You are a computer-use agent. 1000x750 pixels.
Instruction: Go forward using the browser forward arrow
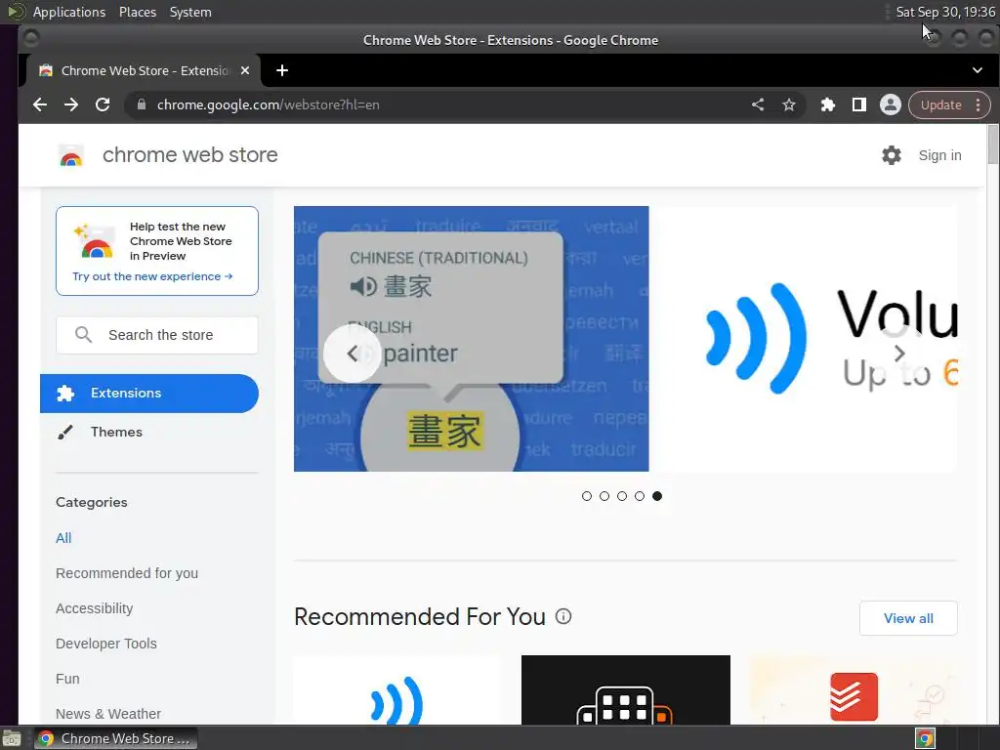coord(70,104)
